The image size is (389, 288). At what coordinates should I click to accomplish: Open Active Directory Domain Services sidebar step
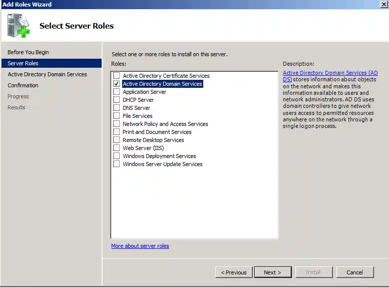[47, 74]
